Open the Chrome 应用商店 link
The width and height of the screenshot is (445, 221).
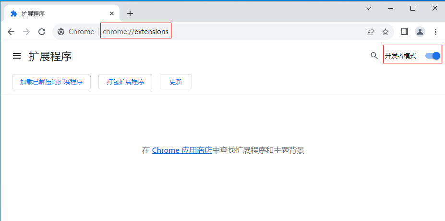pyautogui.click(x=182, y=150)
